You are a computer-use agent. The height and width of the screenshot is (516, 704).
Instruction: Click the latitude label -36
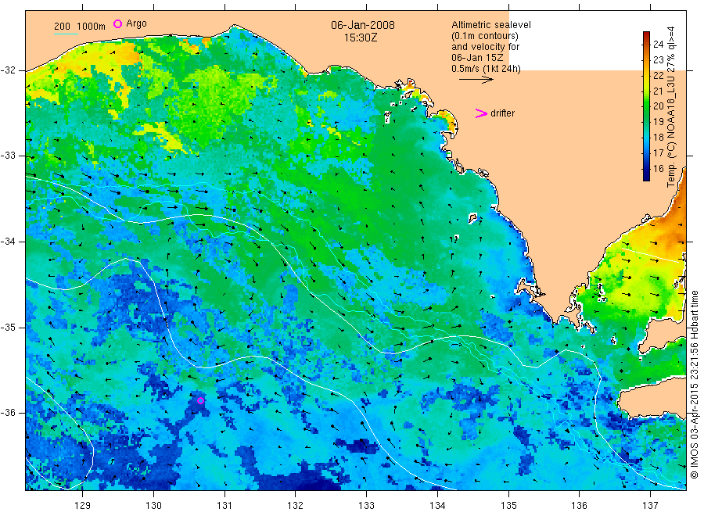pos(8,412)
